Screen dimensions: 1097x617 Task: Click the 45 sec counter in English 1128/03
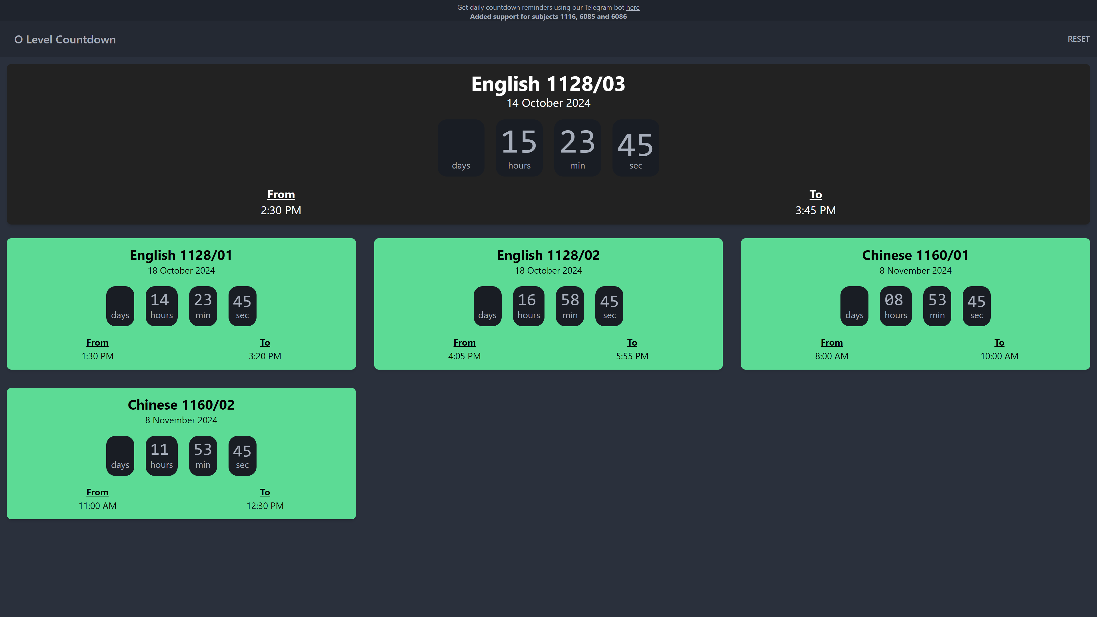pos(635,148)
